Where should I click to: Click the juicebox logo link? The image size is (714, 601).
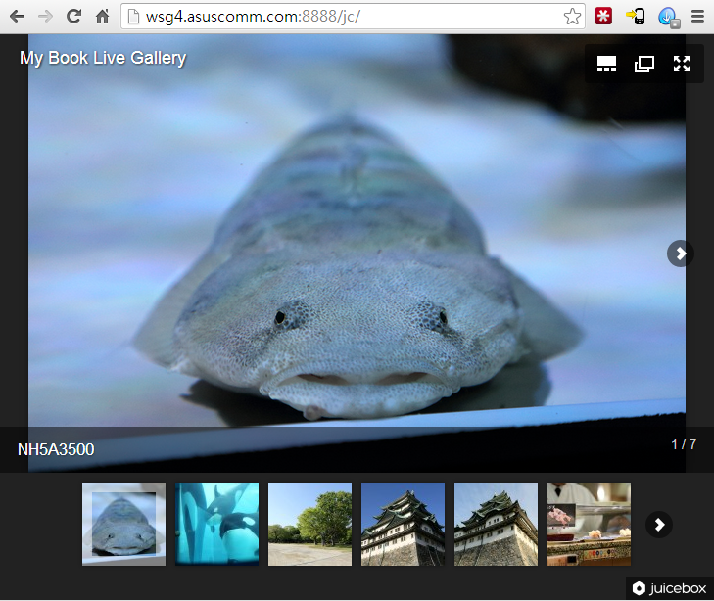pyautogui.click(x=670, y=588)
